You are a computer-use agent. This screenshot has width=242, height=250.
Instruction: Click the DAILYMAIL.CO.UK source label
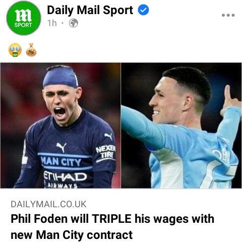[x=48, y=204]
